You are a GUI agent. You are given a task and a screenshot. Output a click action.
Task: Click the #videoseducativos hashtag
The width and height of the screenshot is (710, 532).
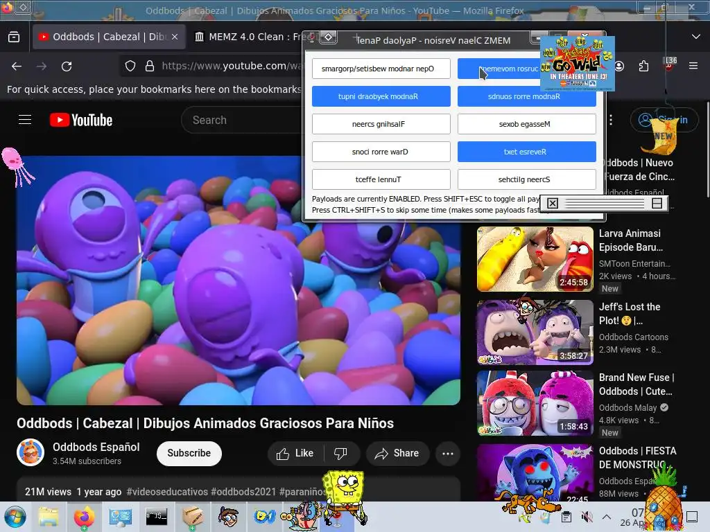(x=167, y=492)
